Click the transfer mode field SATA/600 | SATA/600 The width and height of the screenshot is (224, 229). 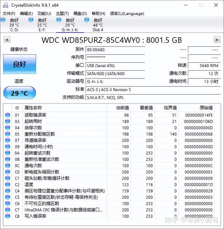click(x=115, y=74)
